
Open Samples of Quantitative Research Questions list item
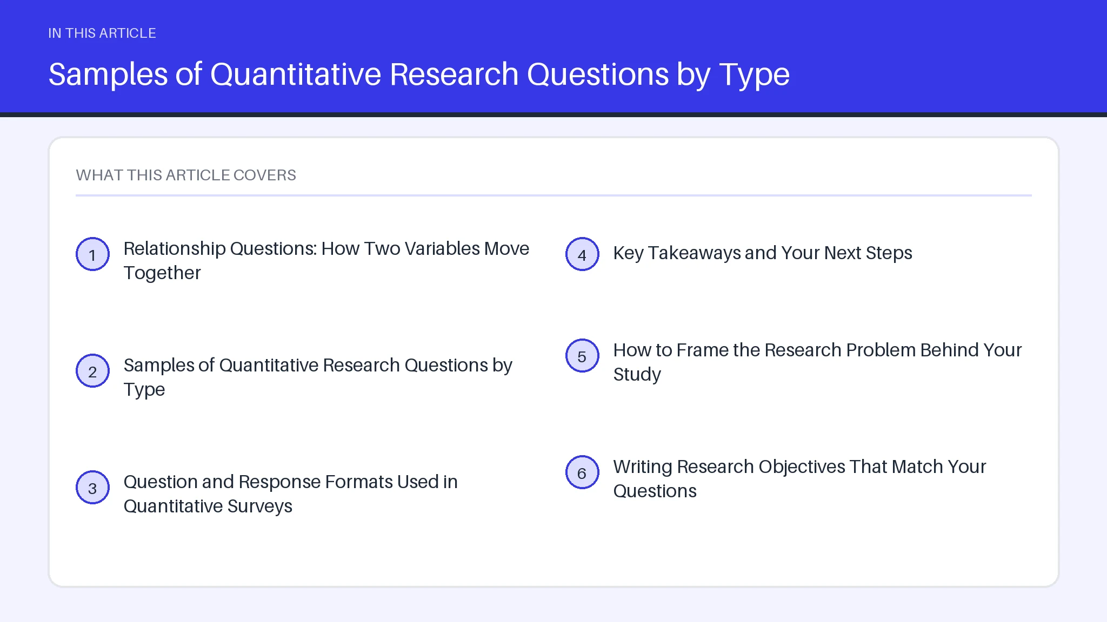pos(318,377)
